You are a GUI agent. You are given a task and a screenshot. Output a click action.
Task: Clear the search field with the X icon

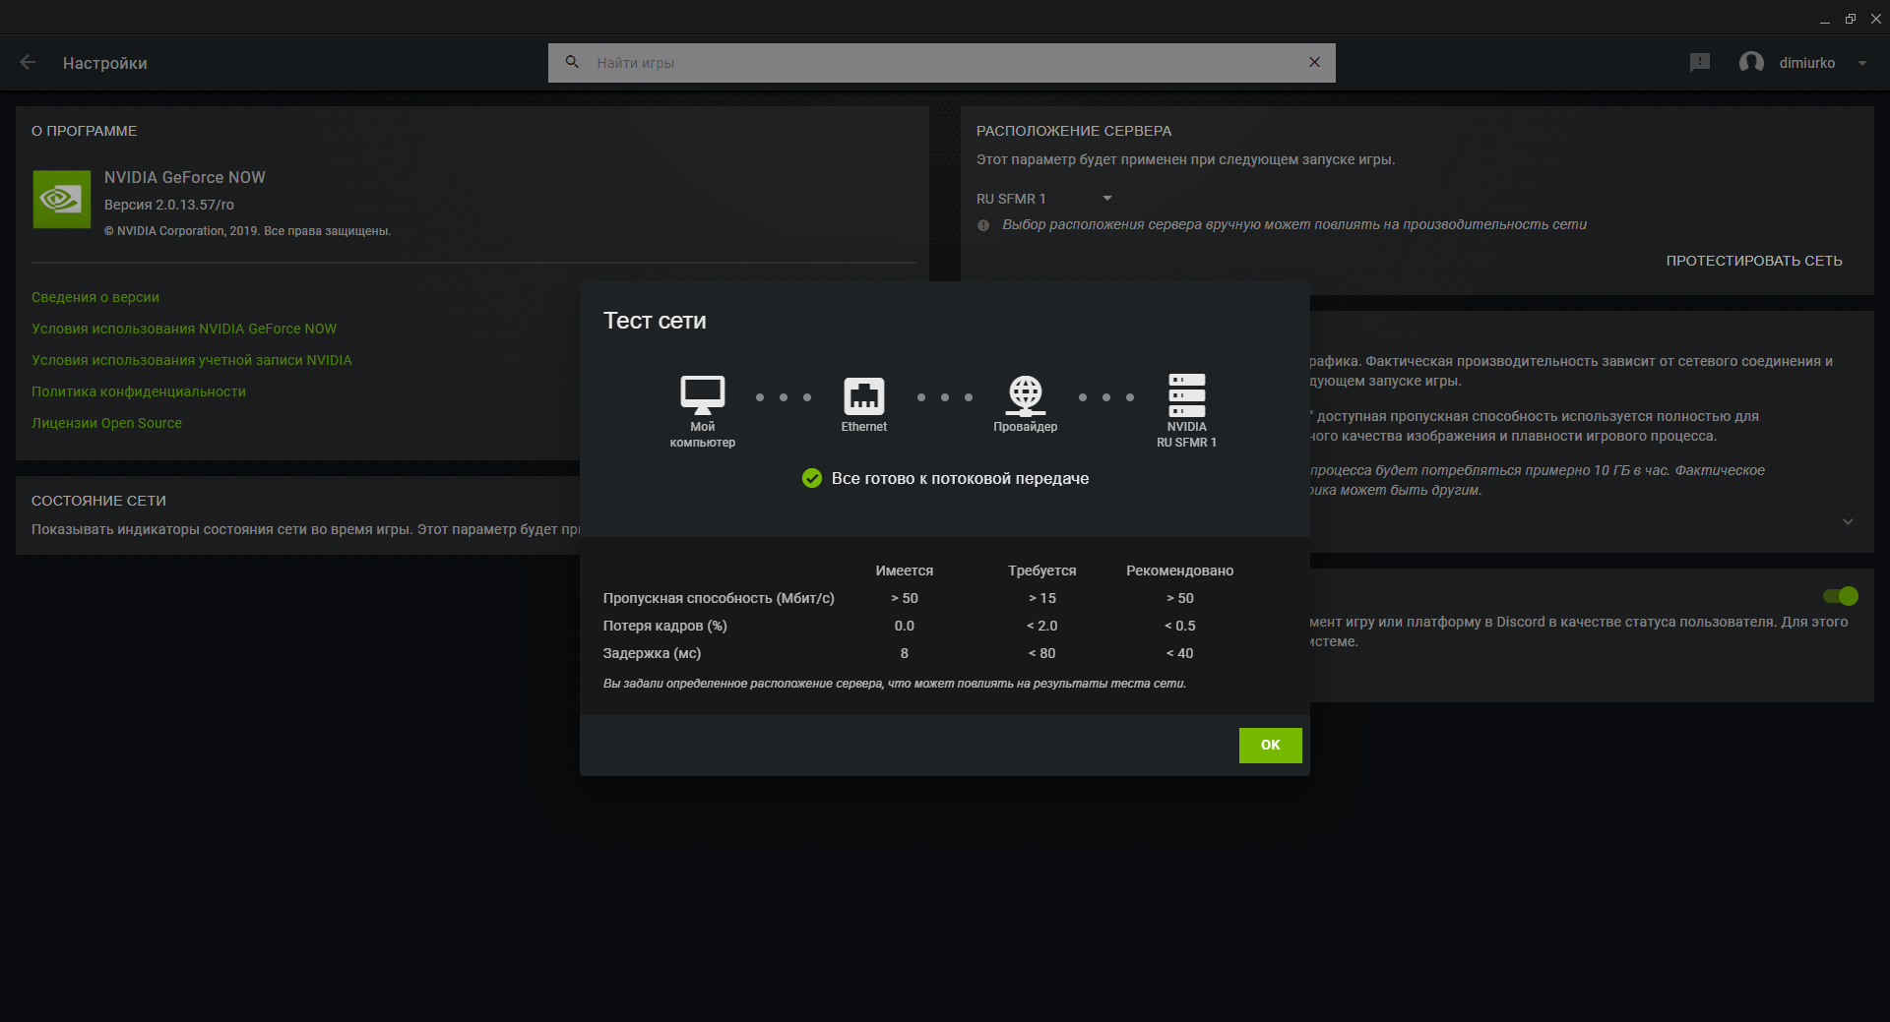1314,62
